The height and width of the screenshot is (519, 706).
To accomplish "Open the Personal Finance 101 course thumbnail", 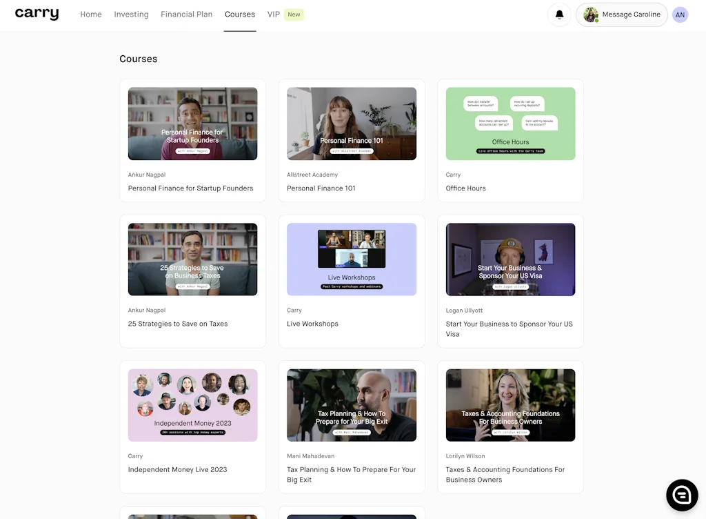I will coord(352,124).
